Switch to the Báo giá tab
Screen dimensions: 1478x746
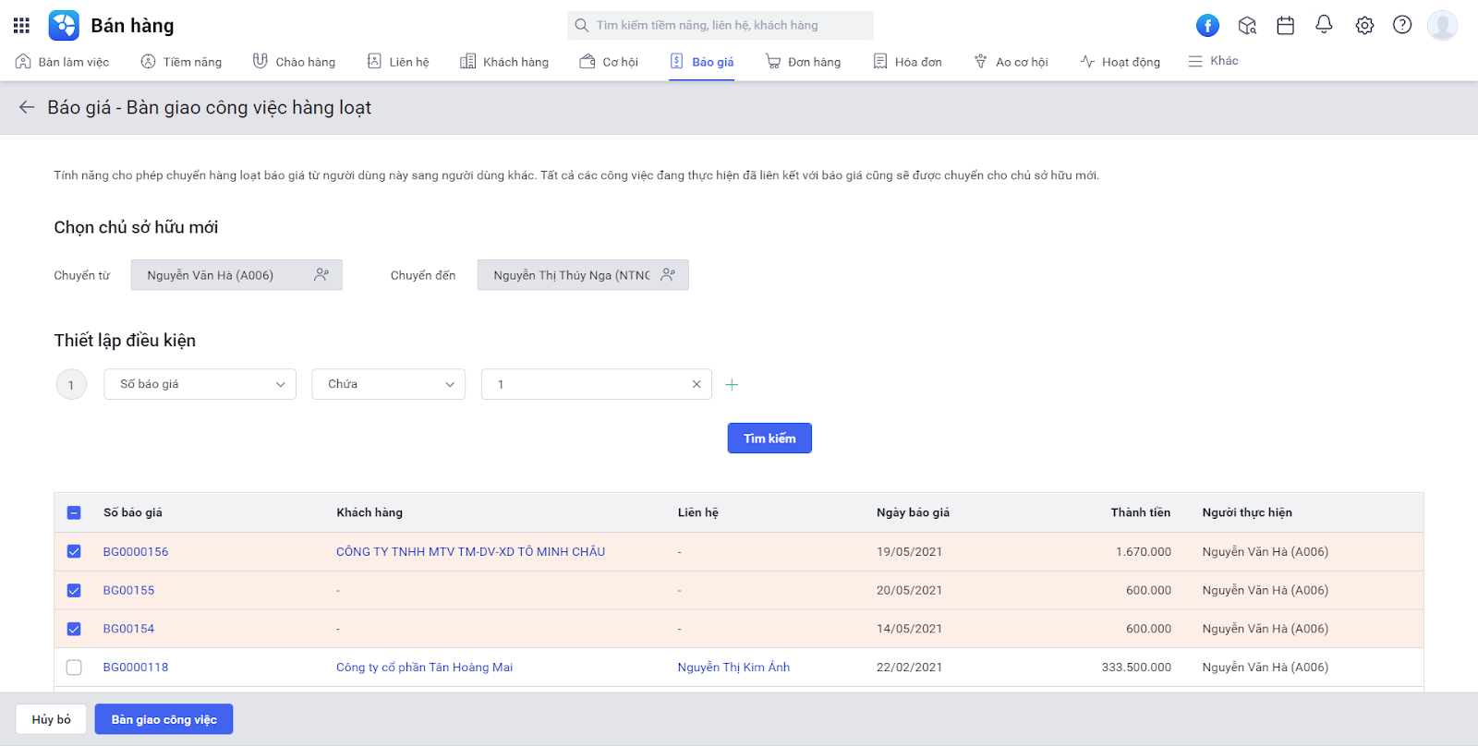tap(702, 62)
